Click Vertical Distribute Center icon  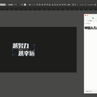55,5
